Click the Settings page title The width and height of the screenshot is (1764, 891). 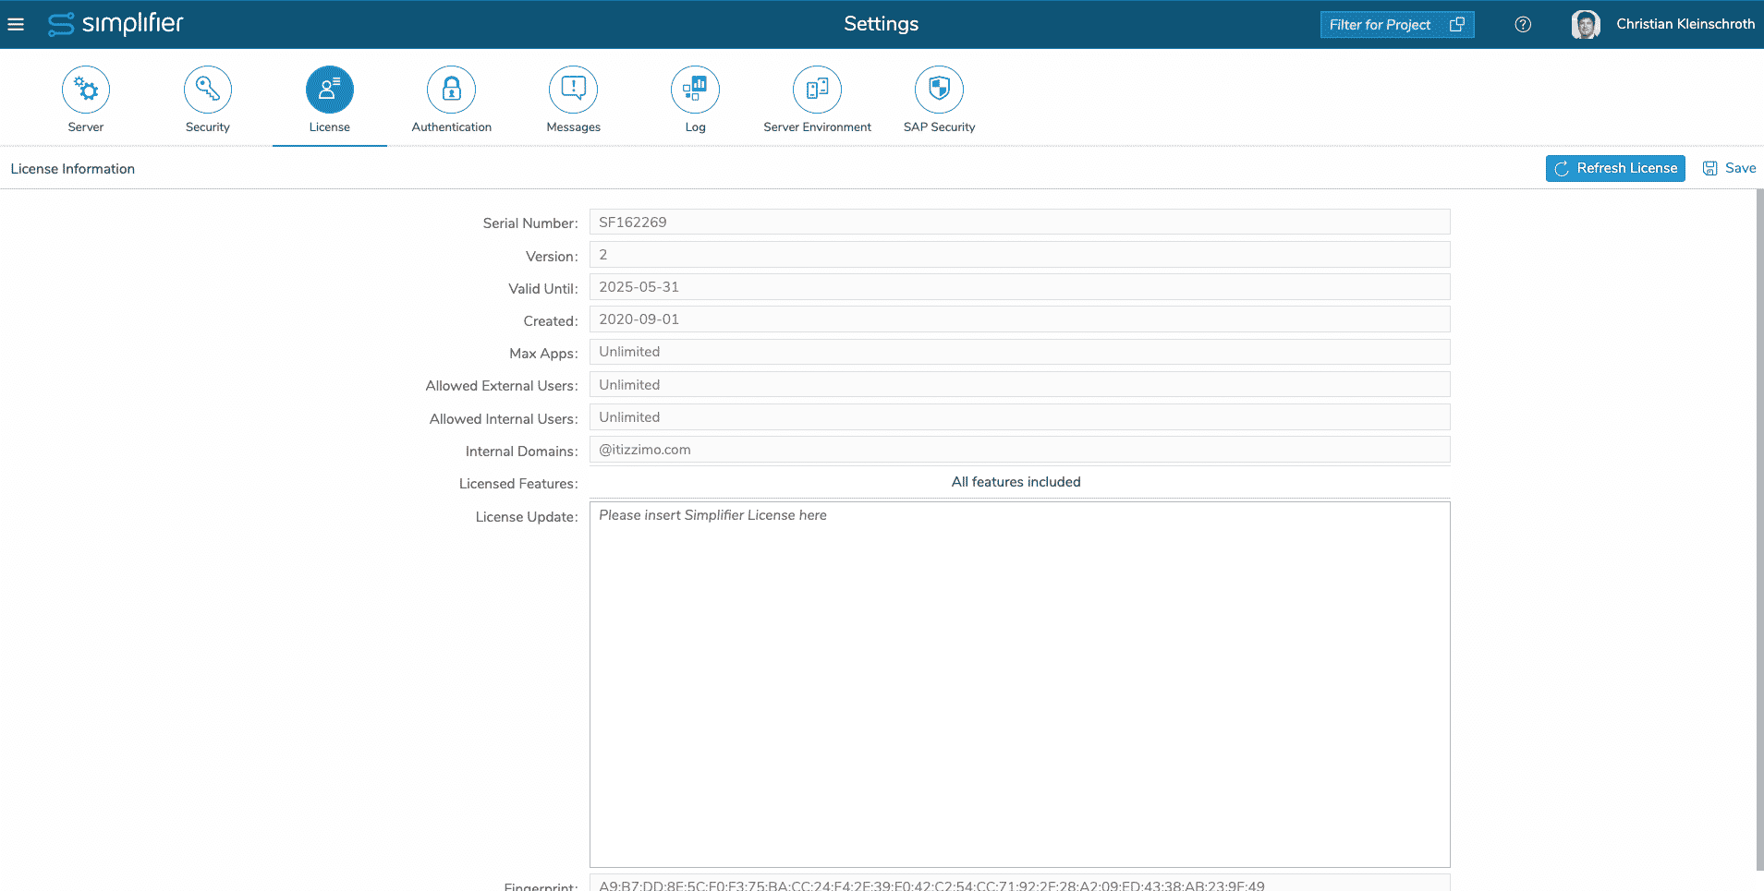pyautogui.click(x=881, y=24)
